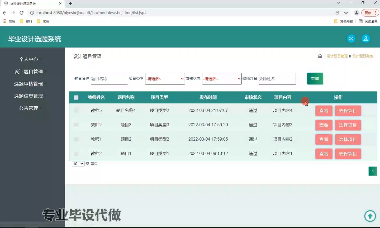Viewport: 380px width, 228px height.
Task: Click the tab search chevron in title bar
Action: pyautogui.click(x=339, y=3)
